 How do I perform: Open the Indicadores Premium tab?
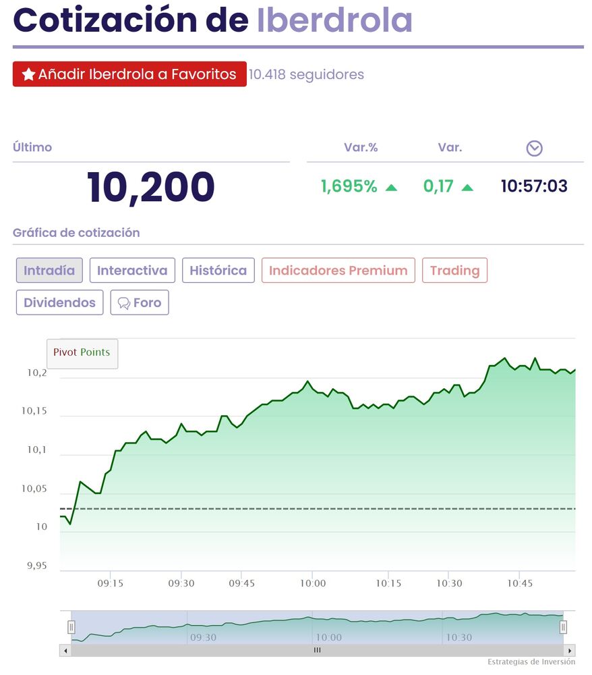point(338,271)
